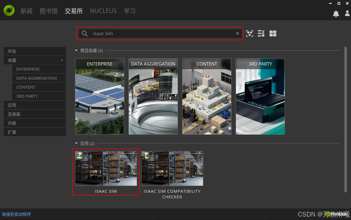The image size is (351, 220).
Task: Collapse the 应用 section
Action: pyautogui.click(x=76, y=143)
